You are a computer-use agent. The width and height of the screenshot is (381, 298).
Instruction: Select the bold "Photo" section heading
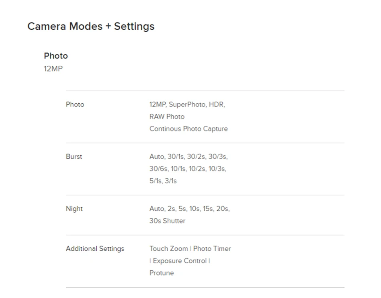tap(56, 56)
